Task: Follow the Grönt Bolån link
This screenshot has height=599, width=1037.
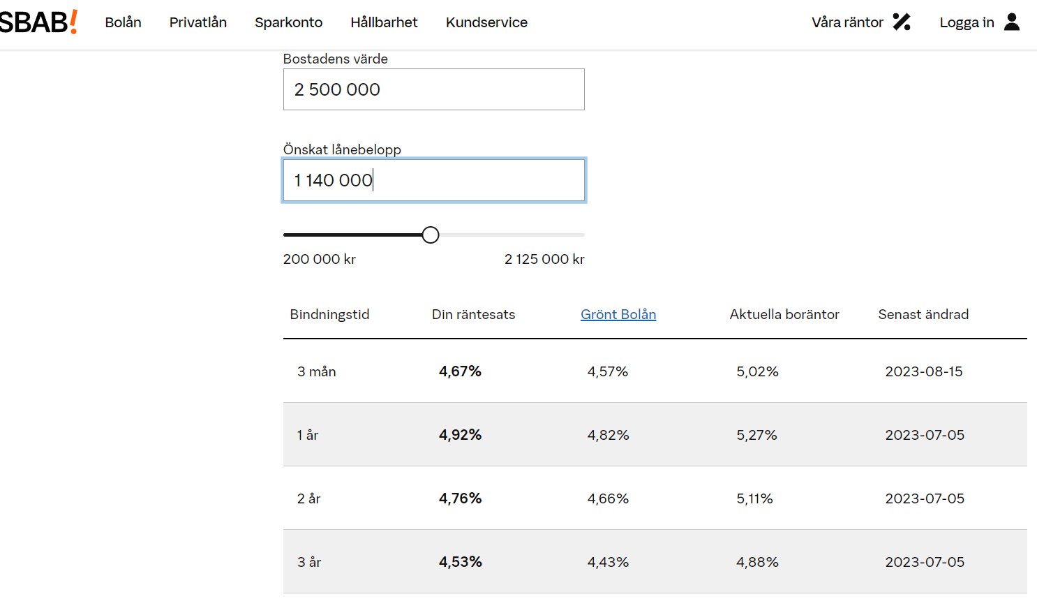Action: 618,314
